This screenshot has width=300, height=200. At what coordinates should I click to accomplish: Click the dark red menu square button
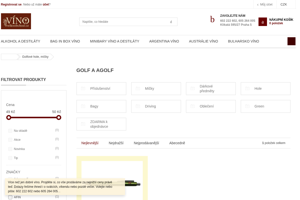[x=291, y=41]
